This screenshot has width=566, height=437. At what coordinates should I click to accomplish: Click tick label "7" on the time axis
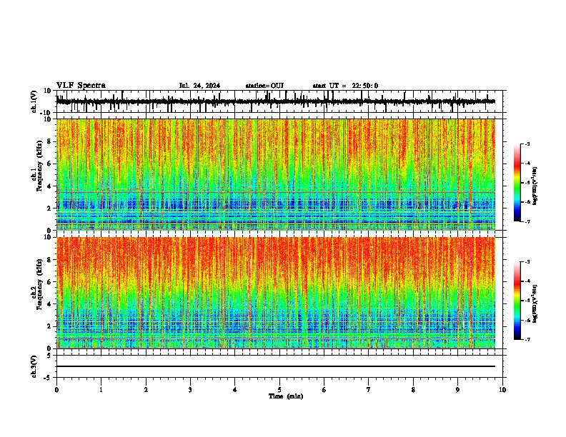coord(369,390)
